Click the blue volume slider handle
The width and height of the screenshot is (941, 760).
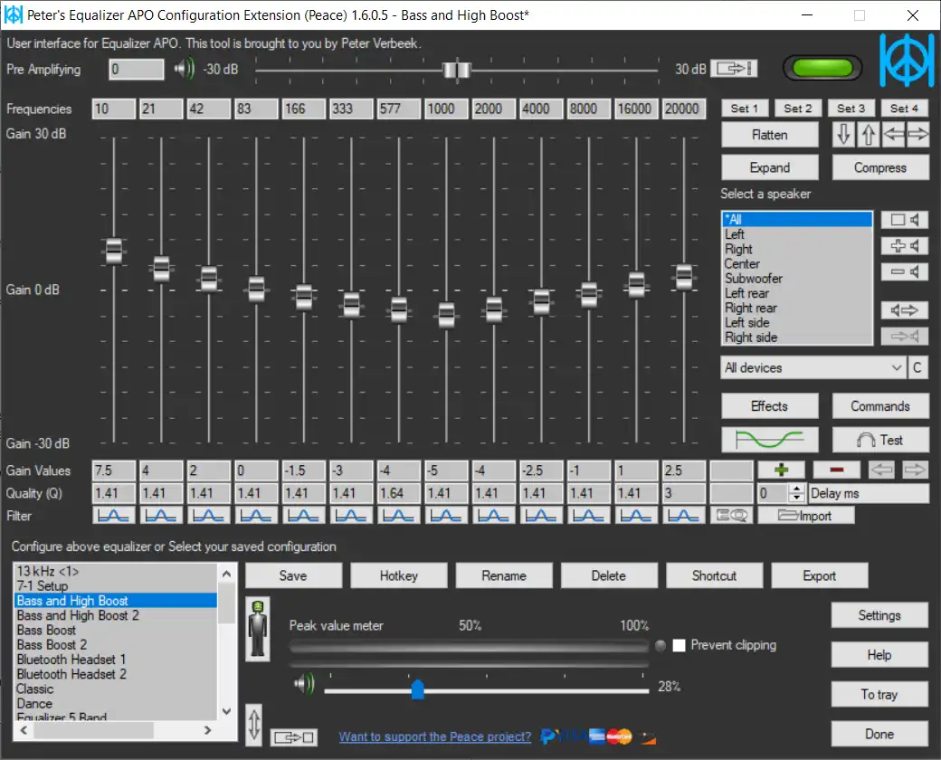pyautogui.click(x=418, y=689)
